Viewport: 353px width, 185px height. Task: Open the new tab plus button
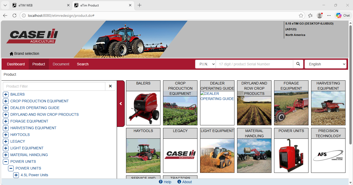pyautogui.click(x=139, y=5)
